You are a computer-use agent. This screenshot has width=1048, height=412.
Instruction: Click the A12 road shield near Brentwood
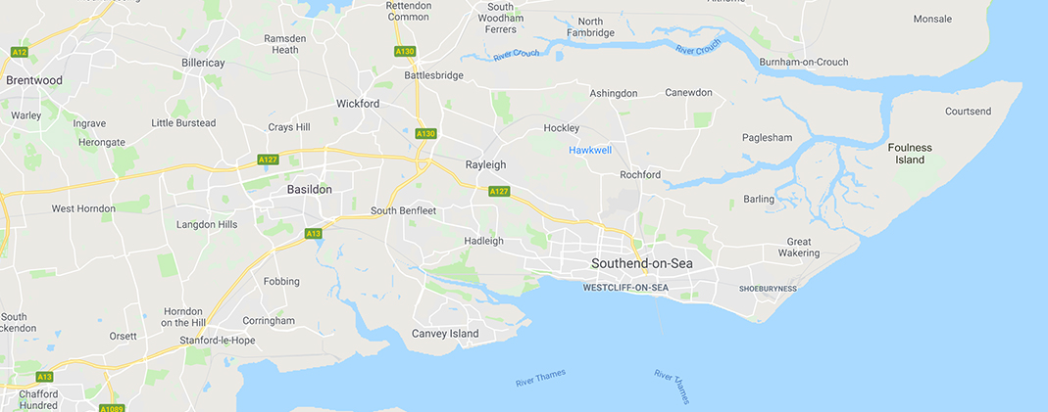pyautogui.click(x=20, y=52)
